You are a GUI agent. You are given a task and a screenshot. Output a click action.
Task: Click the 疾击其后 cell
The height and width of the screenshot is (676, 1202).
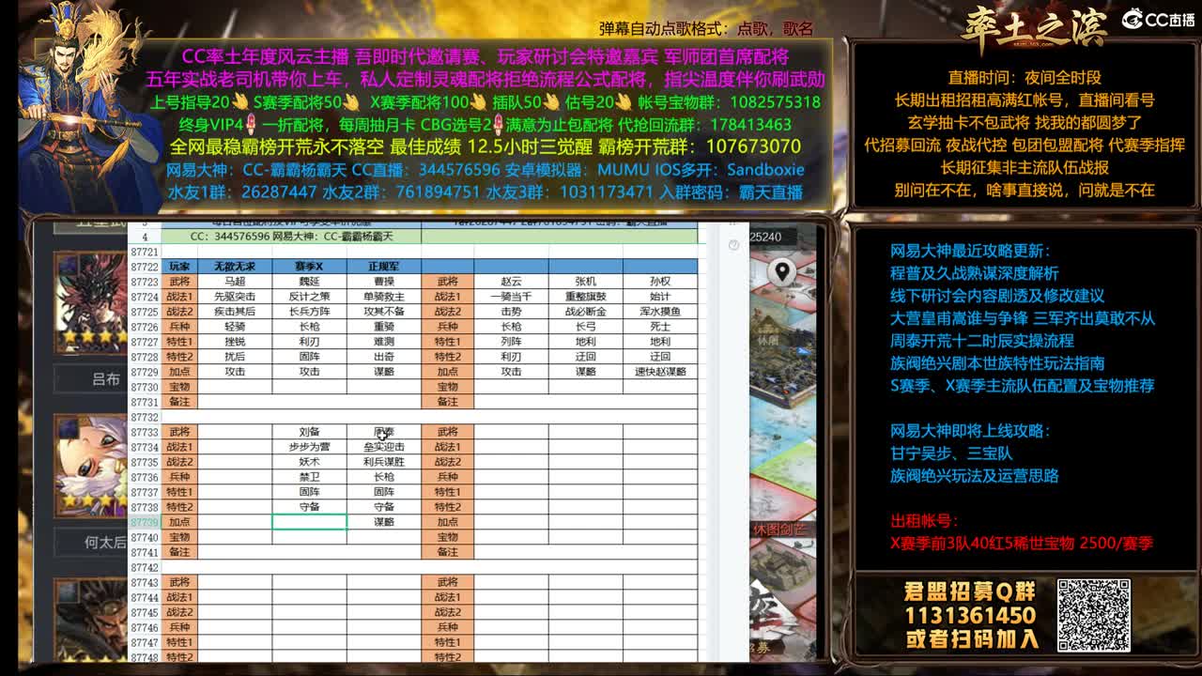(235, 312)
